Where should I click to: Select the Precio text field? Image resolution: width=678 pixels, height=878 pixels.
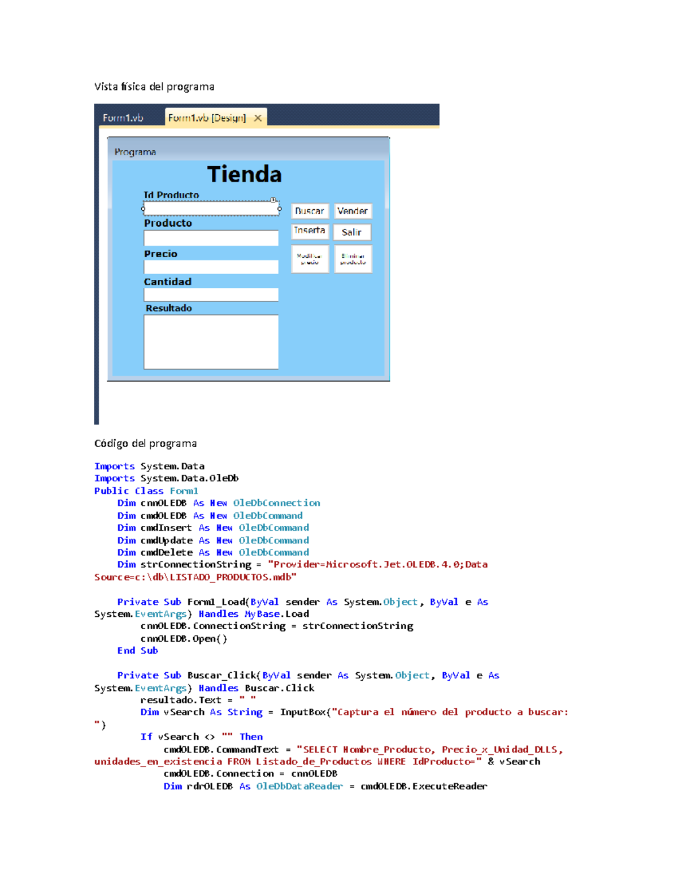click(x=211, y=266)
